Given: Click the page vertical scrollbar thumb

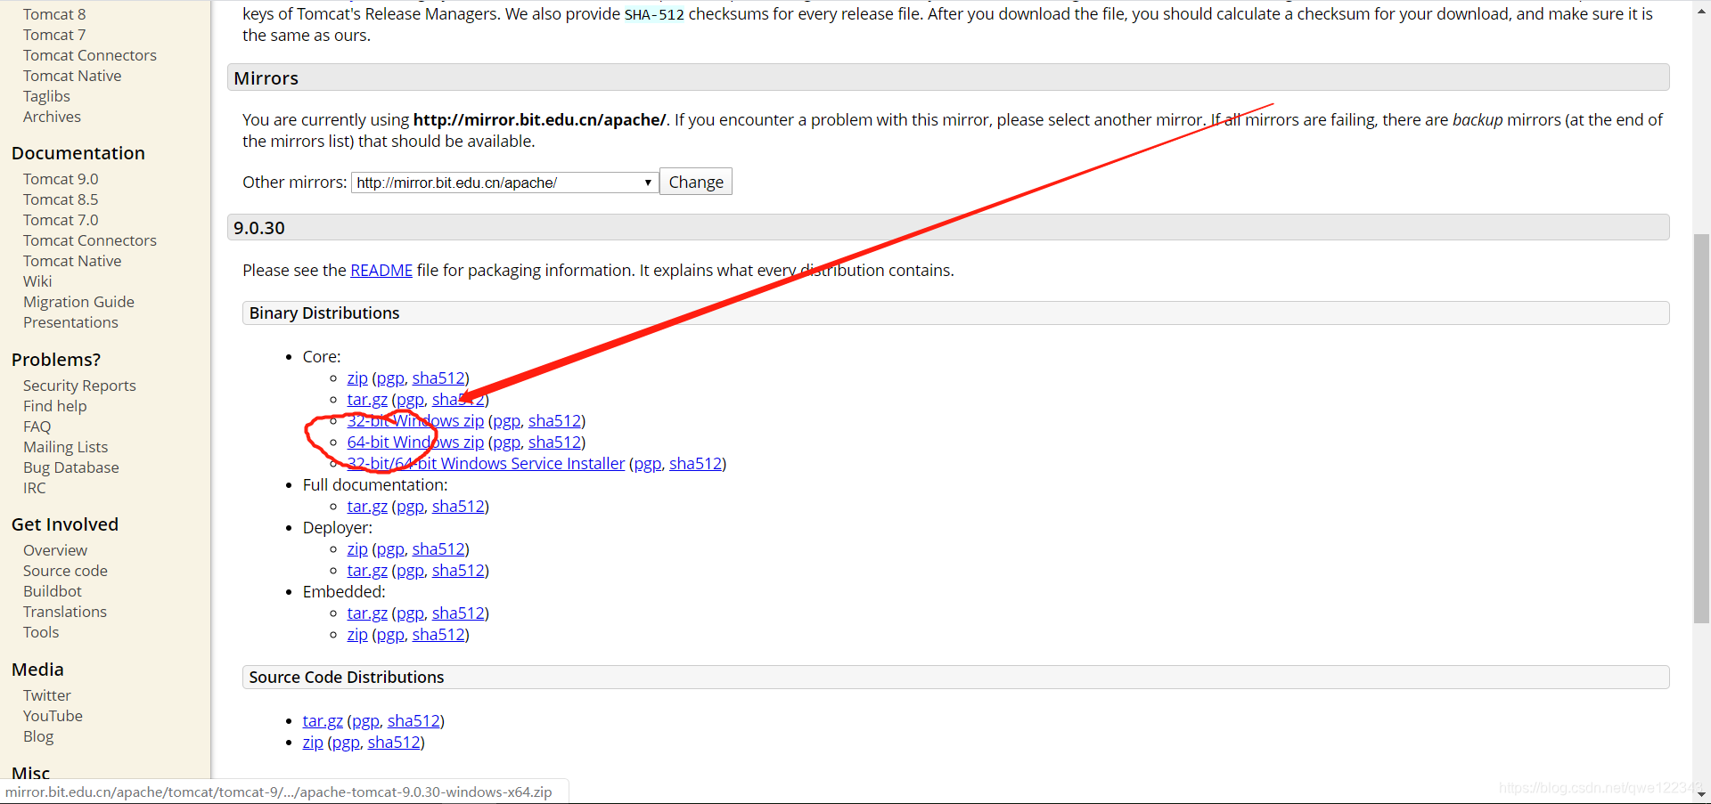Looking at the screenshot, I should (1701, 428).
